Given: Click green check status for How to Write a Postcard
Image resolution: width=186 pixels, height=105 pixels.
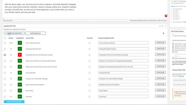Looking at the screenshot, I should coord(20,43).
